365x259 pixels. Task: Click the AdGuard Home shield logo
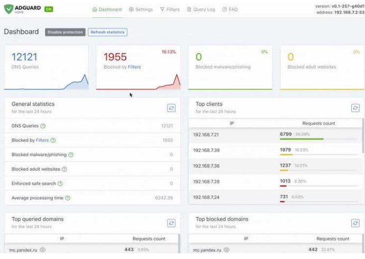coord(8,9)
